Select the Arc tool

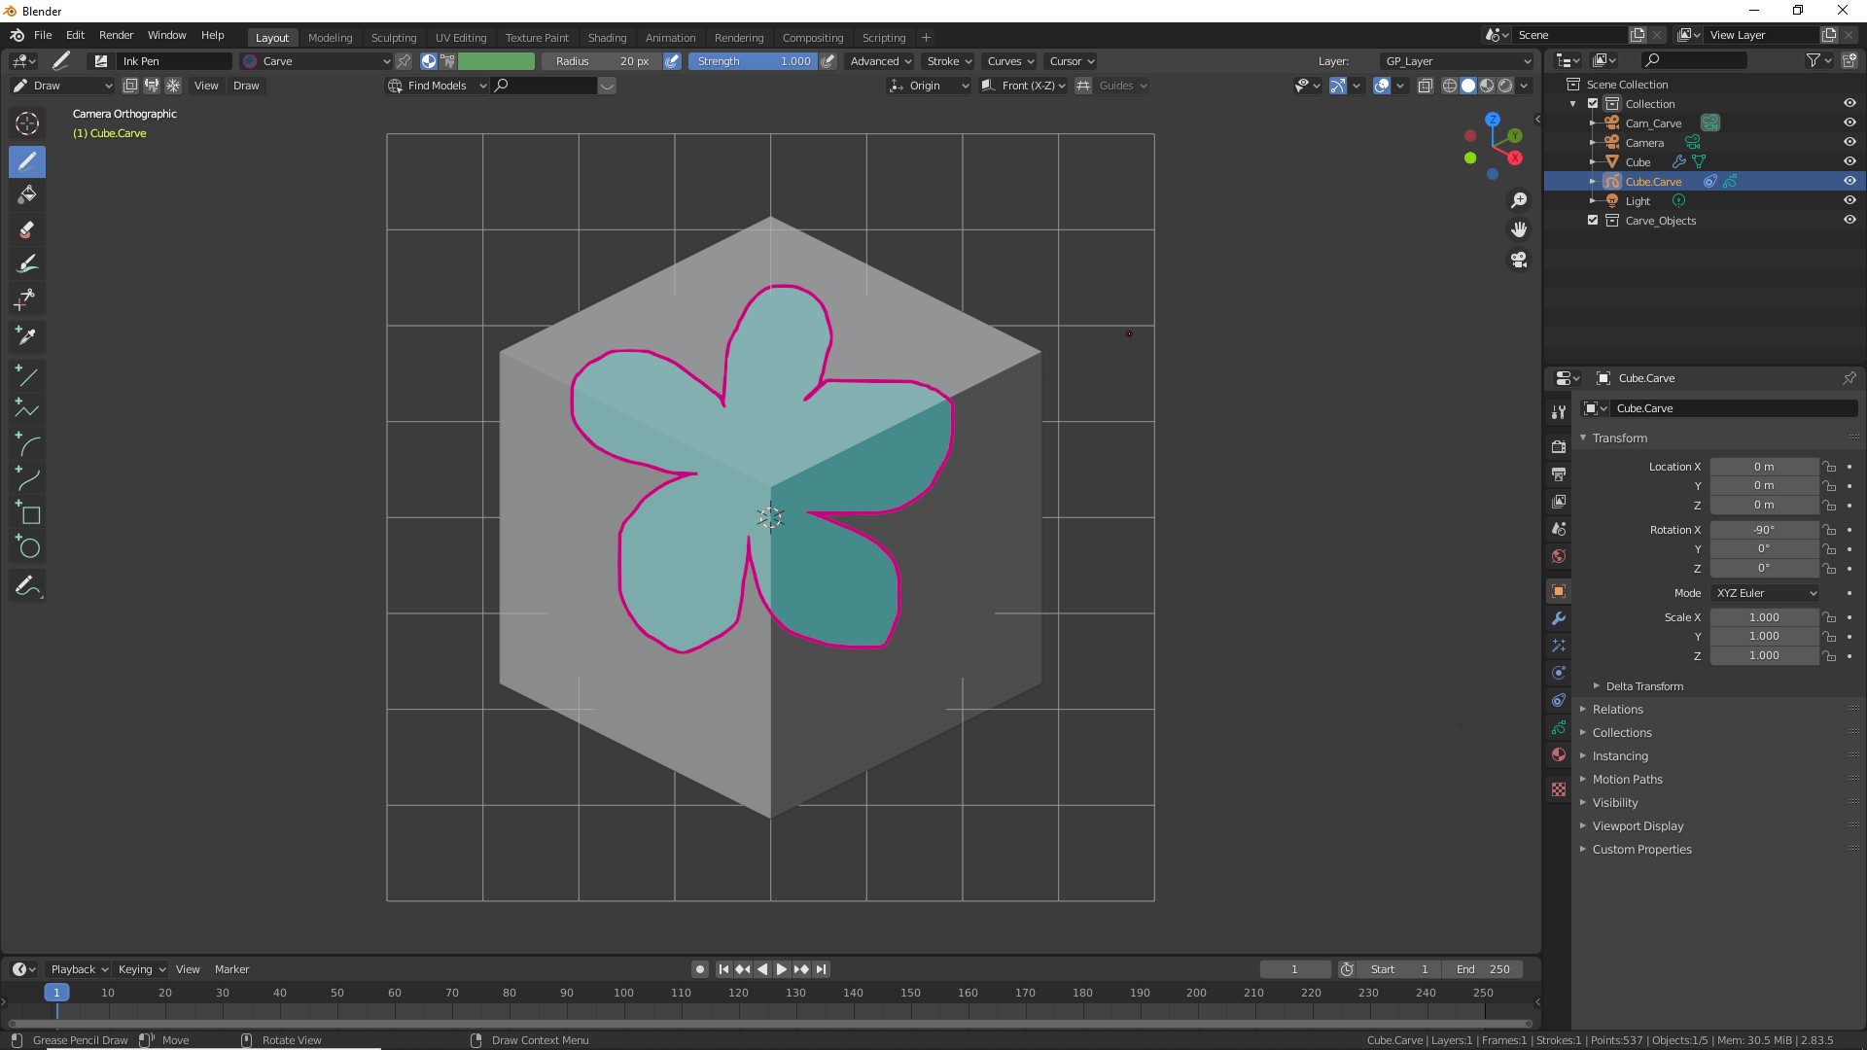[27, 444]
